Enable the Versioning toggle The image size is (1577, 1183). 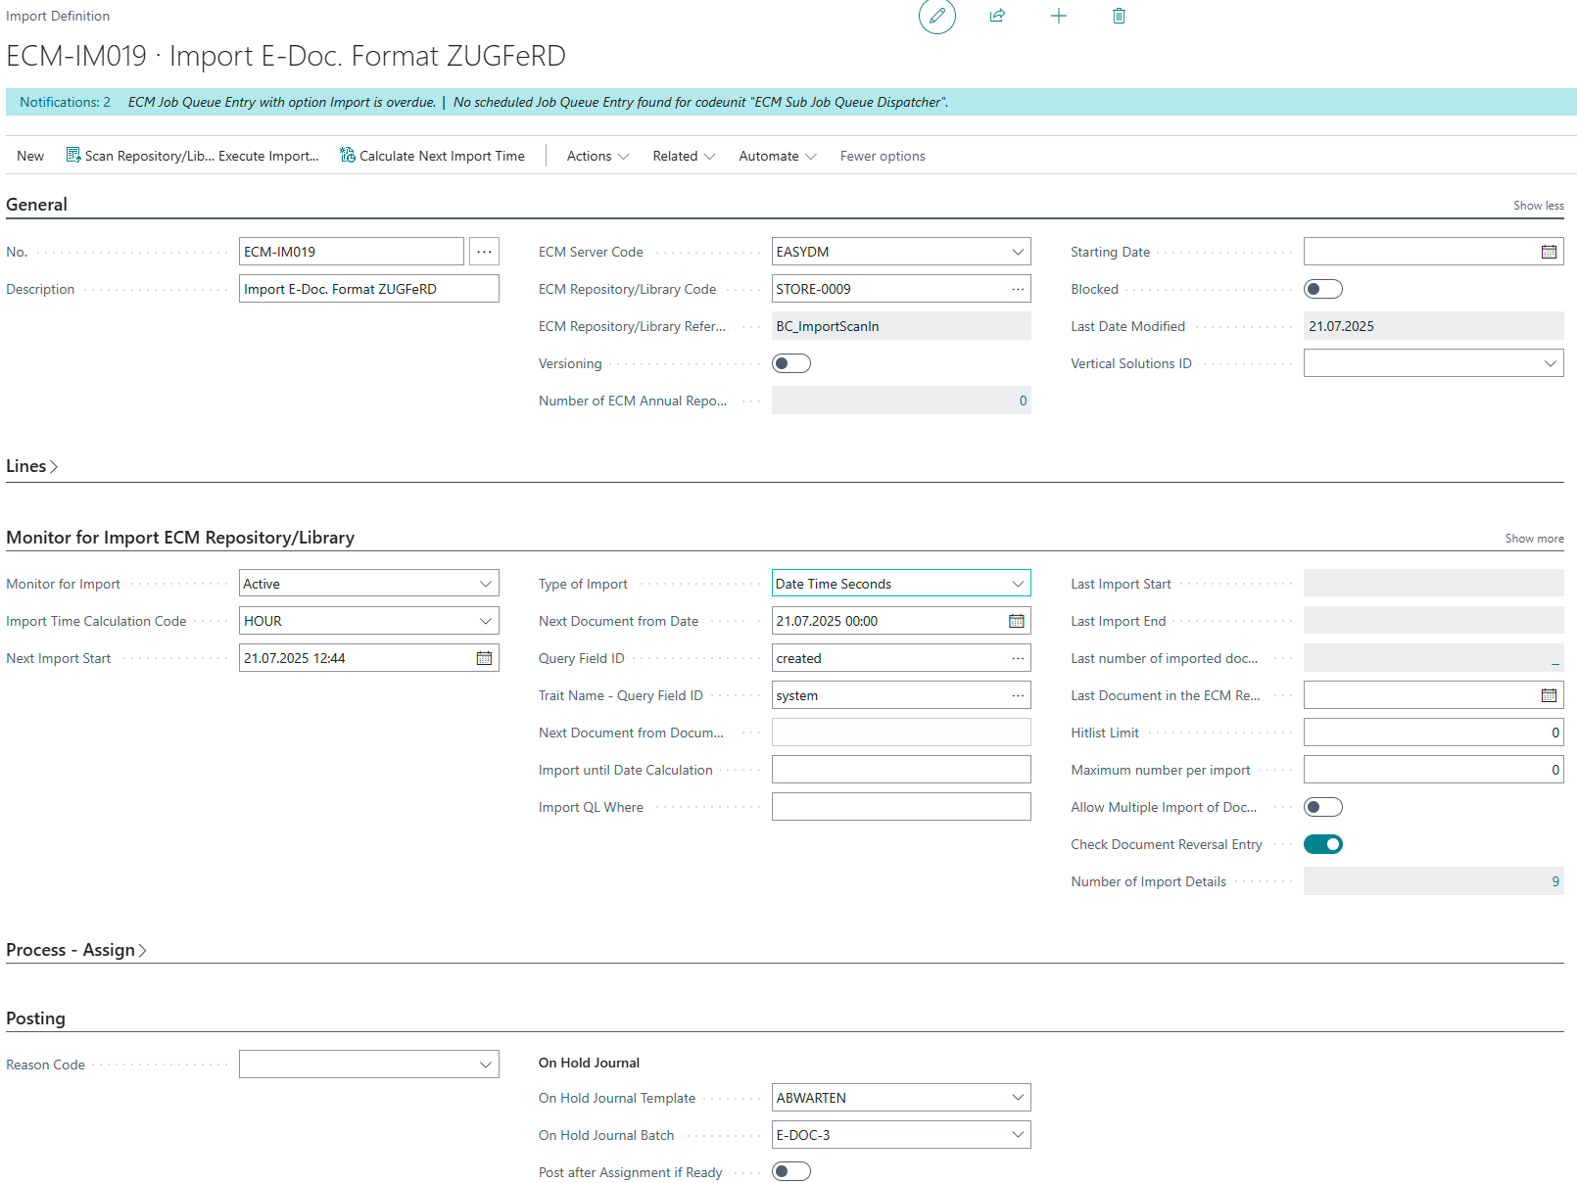(x=790, y=363)
